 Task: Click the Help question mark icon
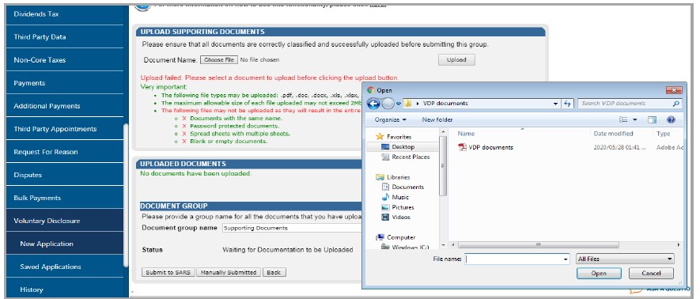(671, 119)
